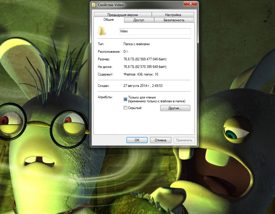Viewport: 275px width, 214px height.
Task: Click the folder name field containing Video
Action: click(x=155, y=31)
